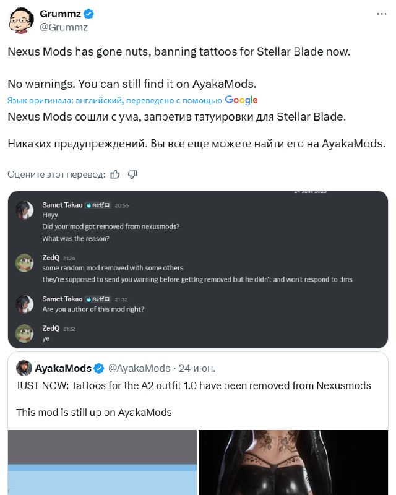Click Samet Takao's avatar in the first chat message
Screen dimensions: 396x495
click(24, 210)
